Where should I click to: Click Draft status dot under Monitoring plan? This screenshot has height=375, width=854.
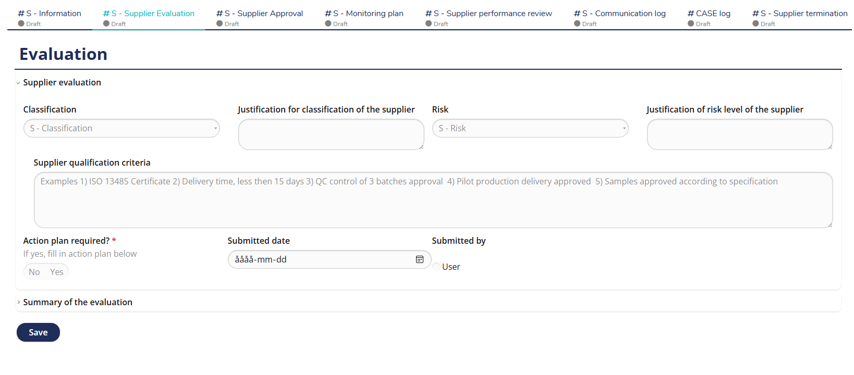click(328, 23)
